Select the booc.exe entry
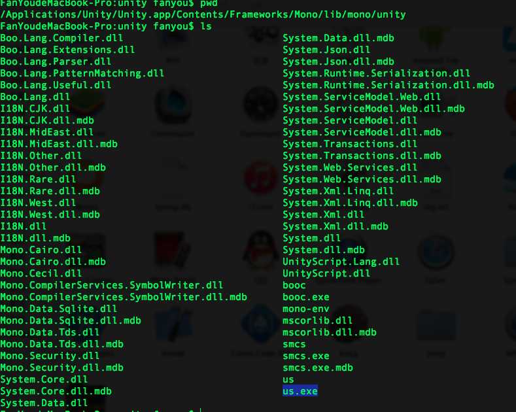The image size is (516, 412). (x=306, y=297)
